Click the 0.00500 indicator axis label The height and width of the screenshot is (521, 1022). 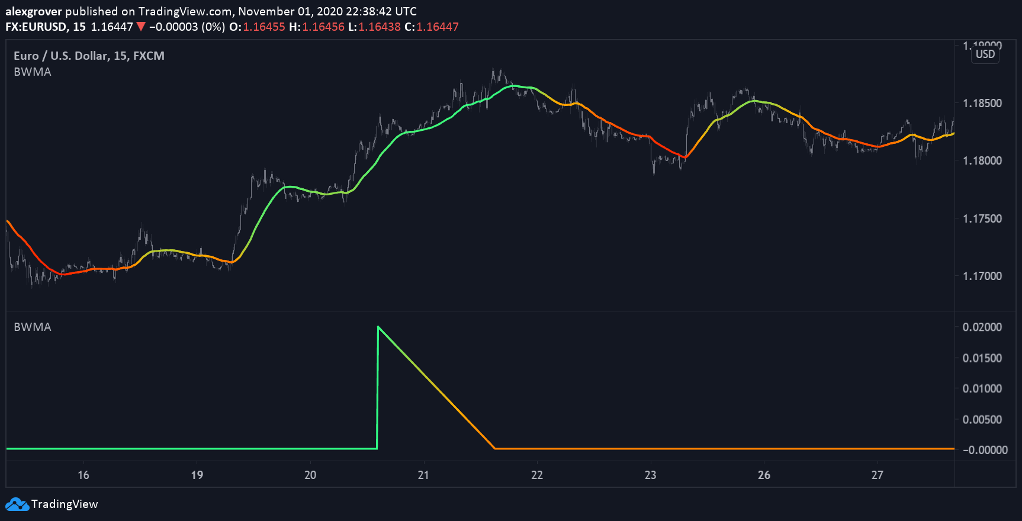coord(982,419)
